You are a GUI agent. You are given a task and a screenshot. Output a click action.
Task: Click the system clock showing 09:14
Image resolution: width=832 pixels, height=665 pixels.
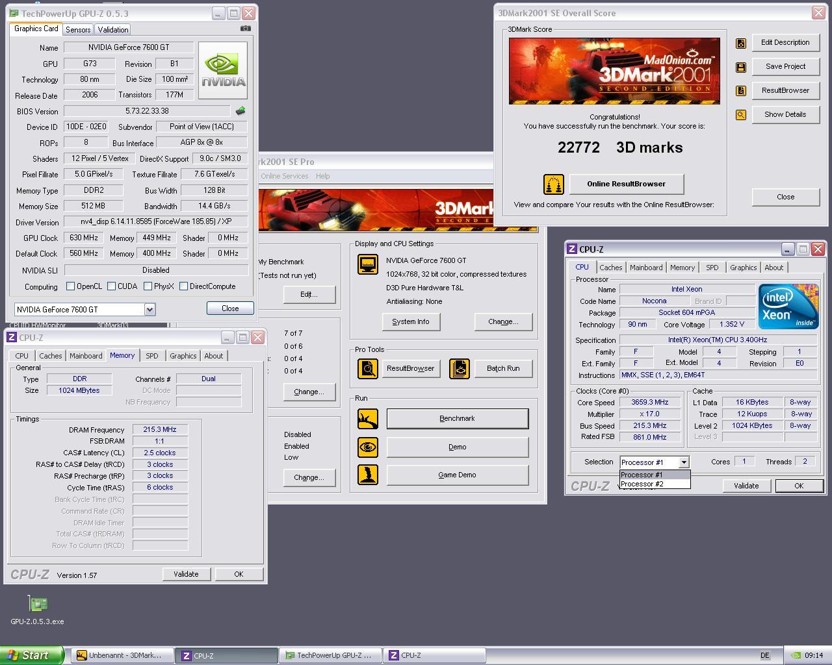(x=814, y=655)
